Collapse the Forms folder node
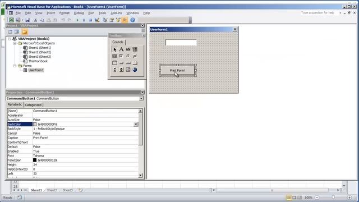Screen dimensions: 359x202 pos(15,66)
